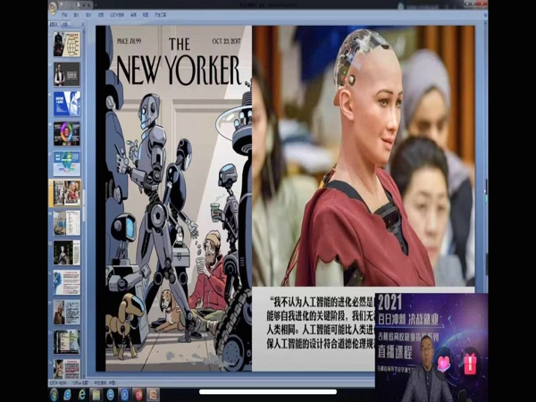Select the last visible slide thumbnail
The width and height of the screenshot is (536, 402).
(x=66, y=368)
